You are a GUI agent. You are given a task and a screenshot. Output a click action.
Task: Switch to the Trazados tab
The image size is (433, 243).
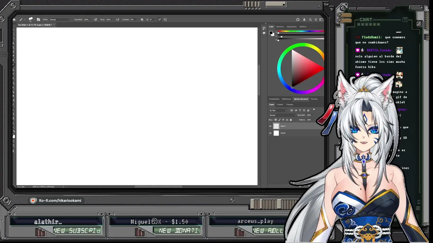point(290,104)
